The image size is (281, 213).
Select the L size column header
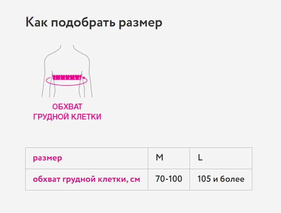(221, 158)
